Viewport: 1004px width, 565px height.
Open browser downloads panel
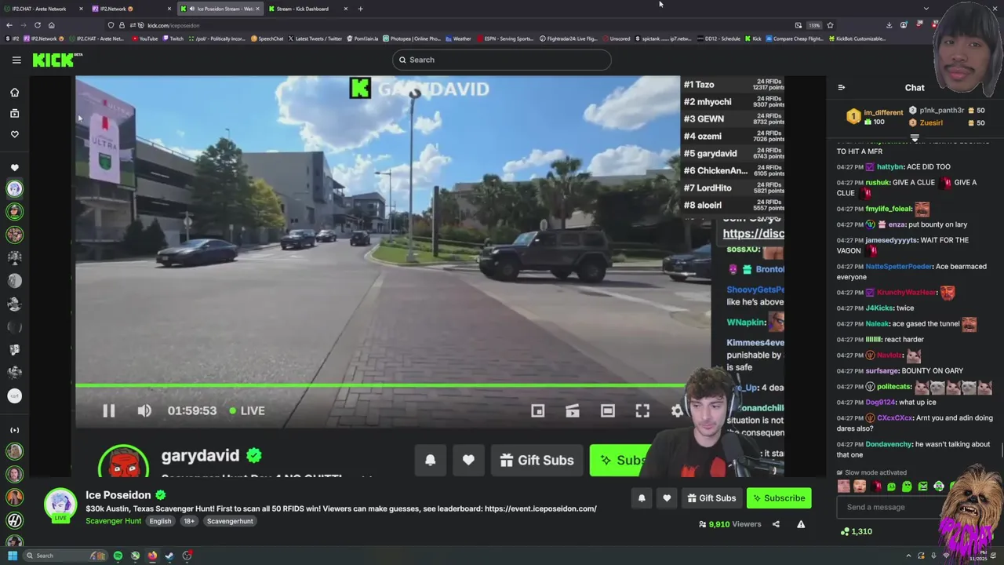pyautogui.click(x=889, y=25)
